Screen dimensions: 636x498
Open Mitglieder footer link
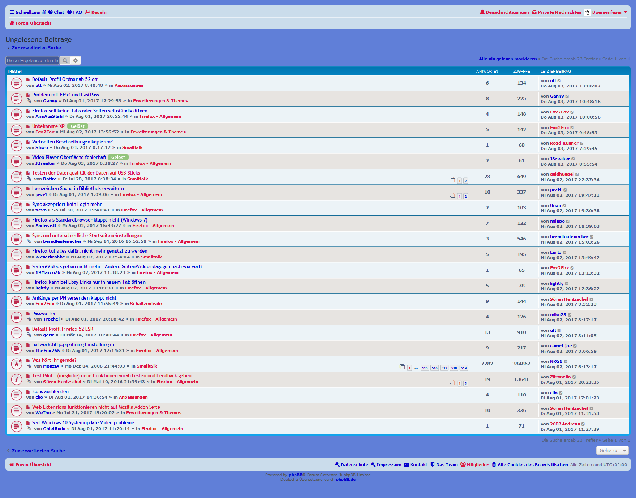[474, 465]
